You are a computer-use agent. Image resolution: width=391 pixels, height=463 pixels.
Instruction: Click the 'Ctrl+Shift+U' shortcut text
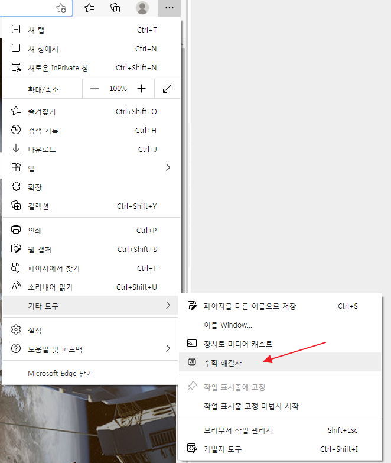click(x=136, y=287)
